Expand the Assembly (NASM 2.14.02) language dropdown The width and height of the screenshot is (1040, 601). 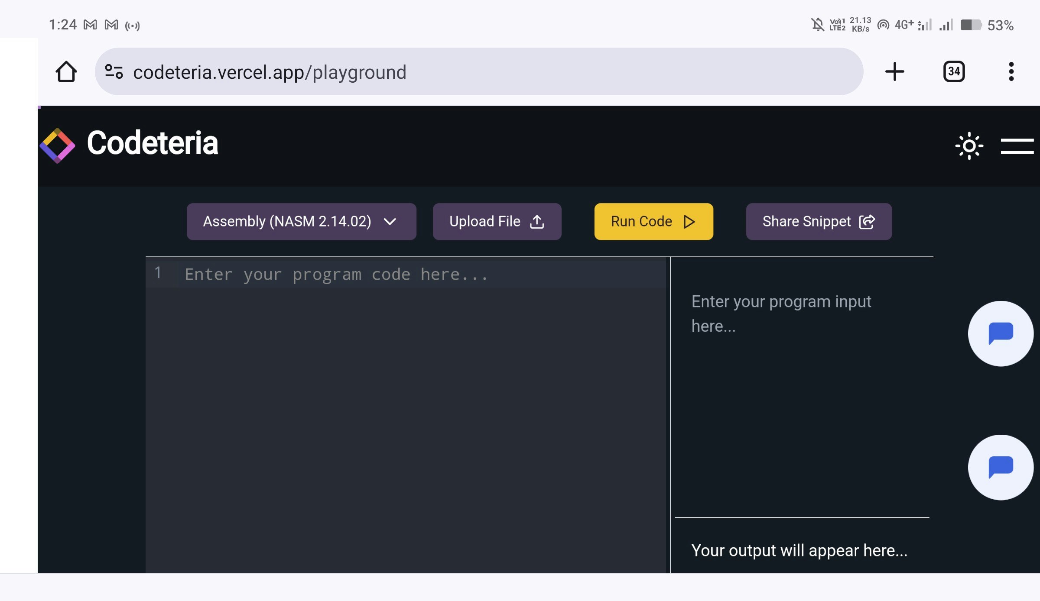pos(301,222)
